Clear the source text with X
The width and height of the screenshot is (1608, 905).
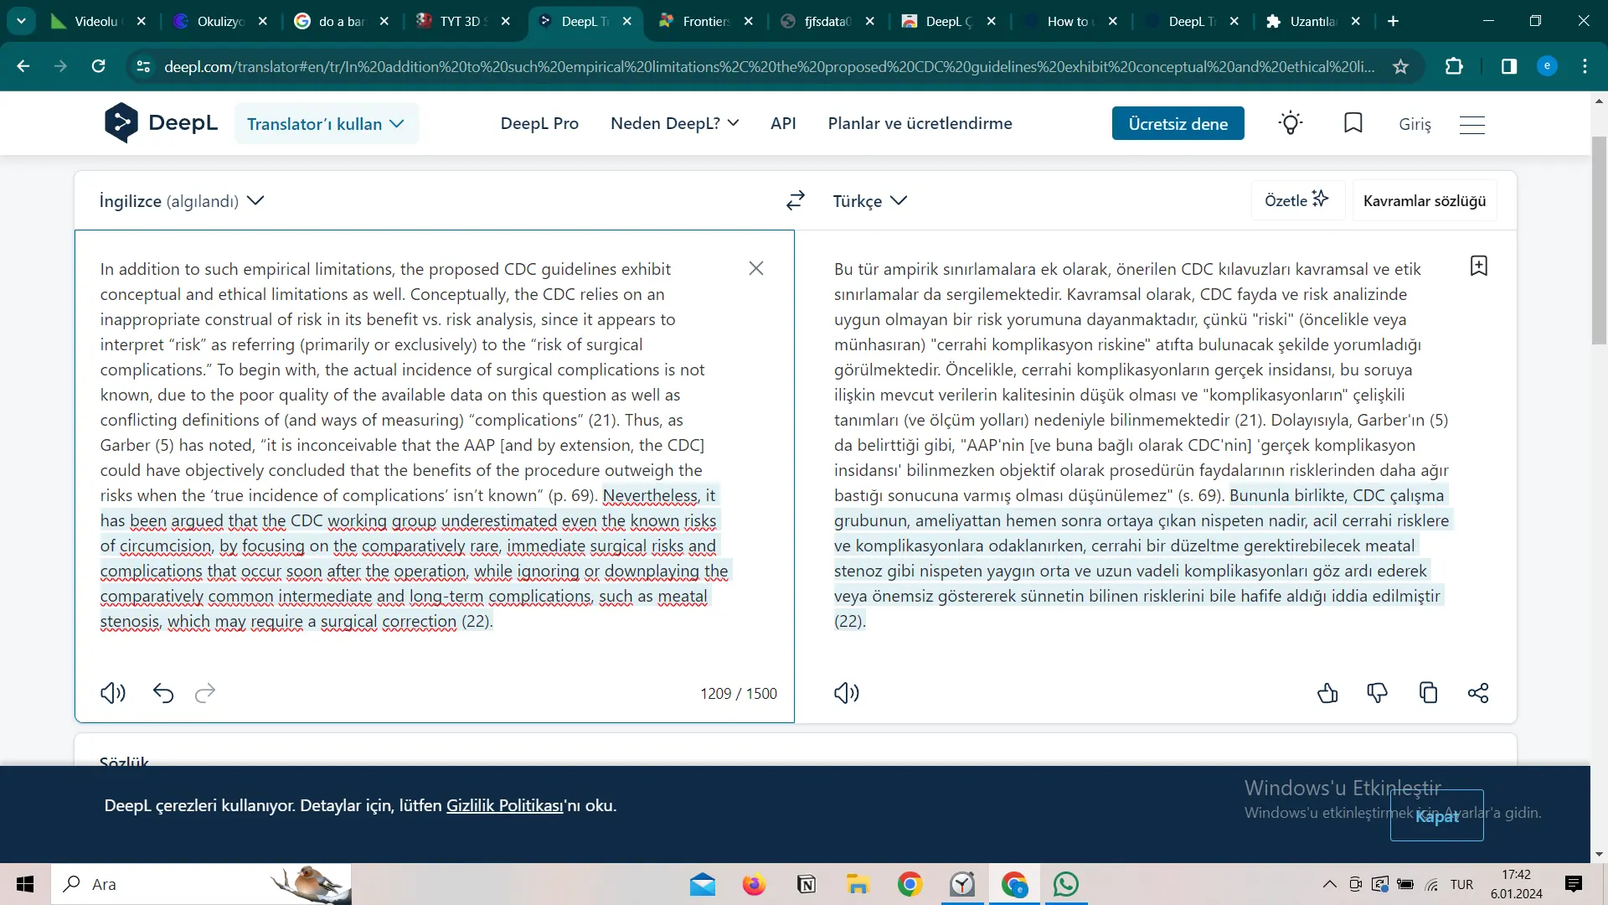pyautogui.click(x=756, y=268)
